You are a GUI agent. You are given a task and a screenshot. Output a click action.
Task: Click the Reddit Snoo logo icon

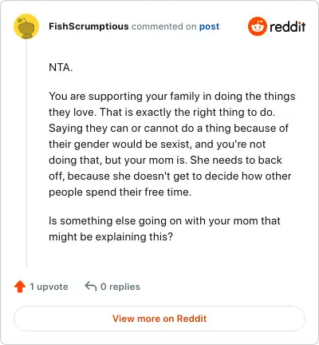(x=257, y=26)
